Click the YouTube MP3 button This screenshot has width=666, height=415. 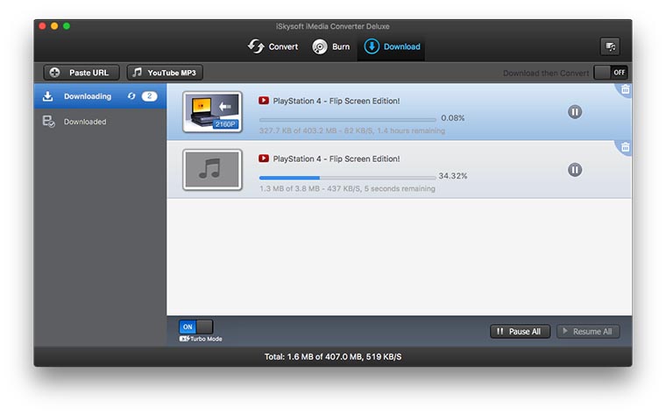click(165, 73)
